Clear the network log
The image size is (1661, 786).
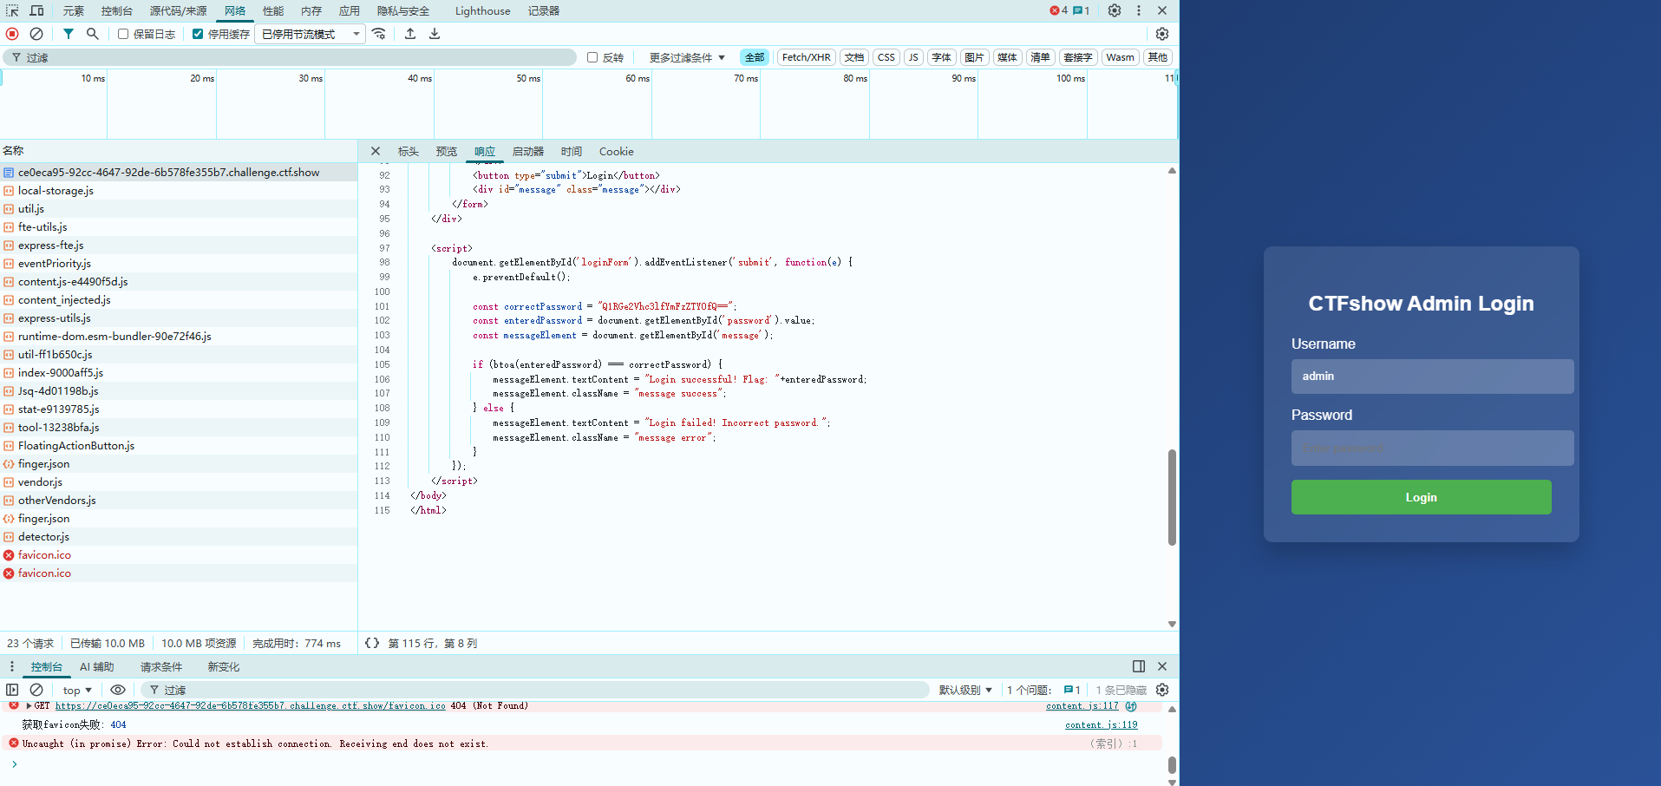tap(36, 34)
